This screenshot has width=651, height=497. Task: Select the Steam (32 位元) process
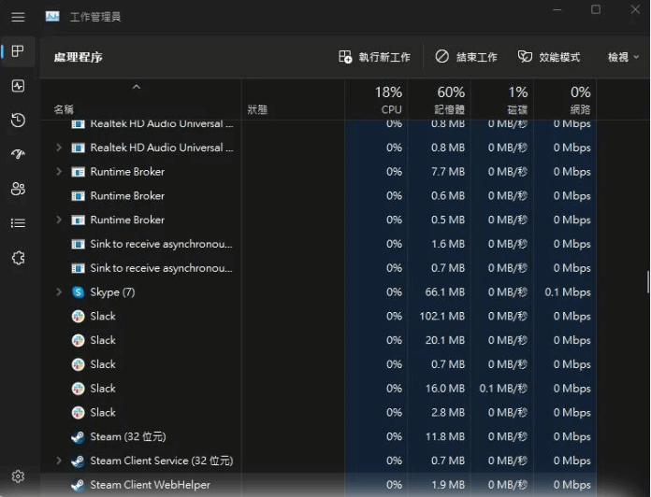pos(318,436)
